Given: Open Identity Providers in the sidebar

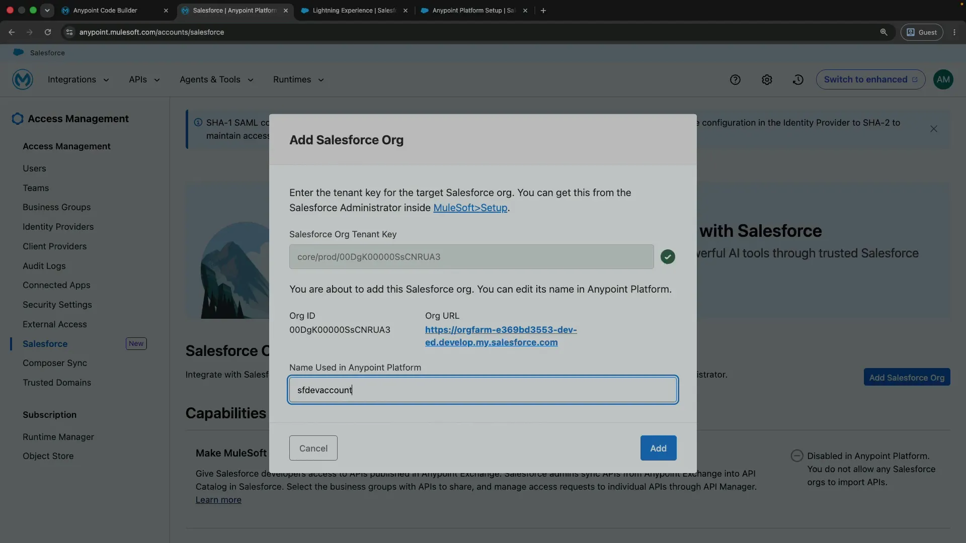Looking at the screenshot, I should click(58, 227).
